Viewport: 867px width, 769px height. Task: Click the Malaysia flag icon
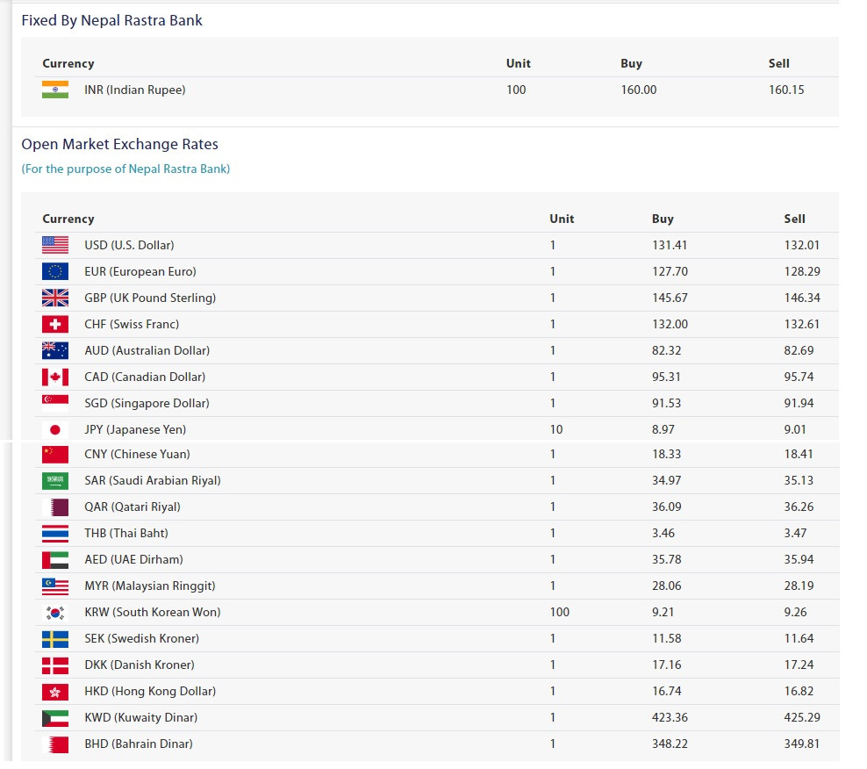tap(55, 586)
